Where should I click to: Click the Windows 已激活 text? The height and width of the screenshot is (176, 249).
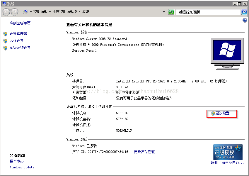(x=84, y=146)
